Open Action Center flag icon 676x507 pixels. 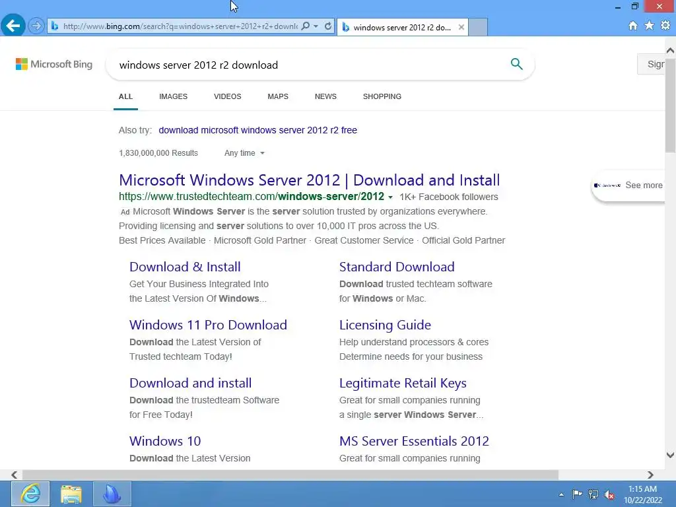click(x=577, y=494)
